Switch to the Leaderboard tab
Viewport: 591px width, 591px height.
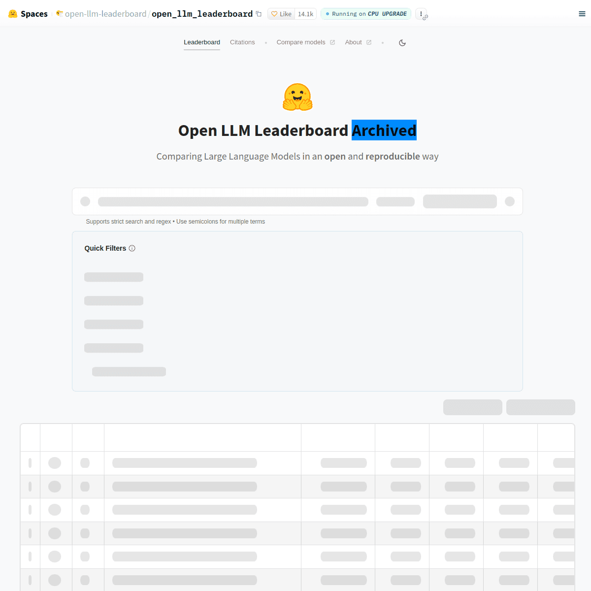point(202,42)
